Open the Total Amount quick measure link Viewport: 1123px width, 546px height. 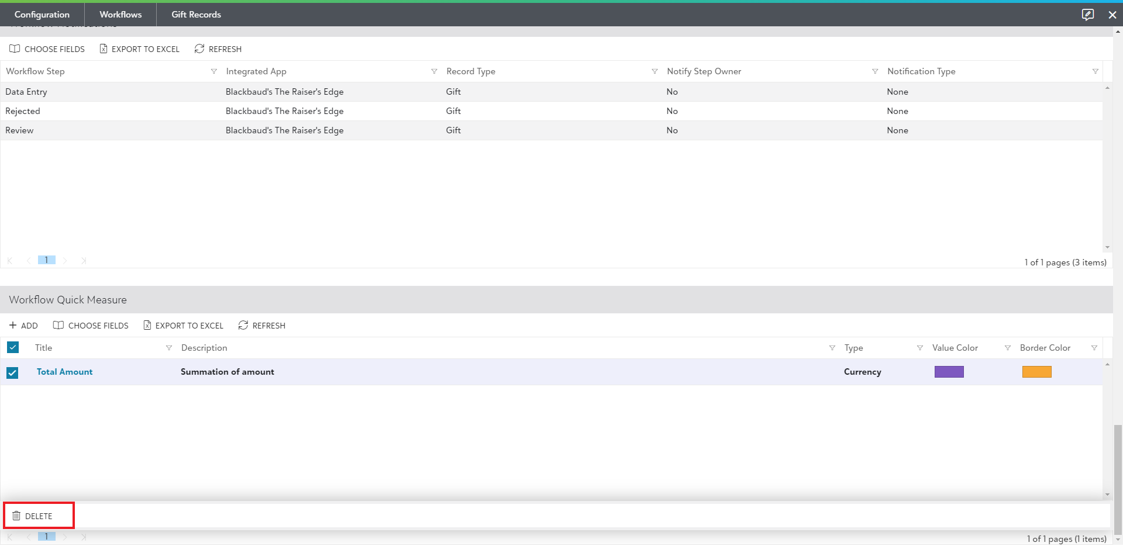[64, 372]
